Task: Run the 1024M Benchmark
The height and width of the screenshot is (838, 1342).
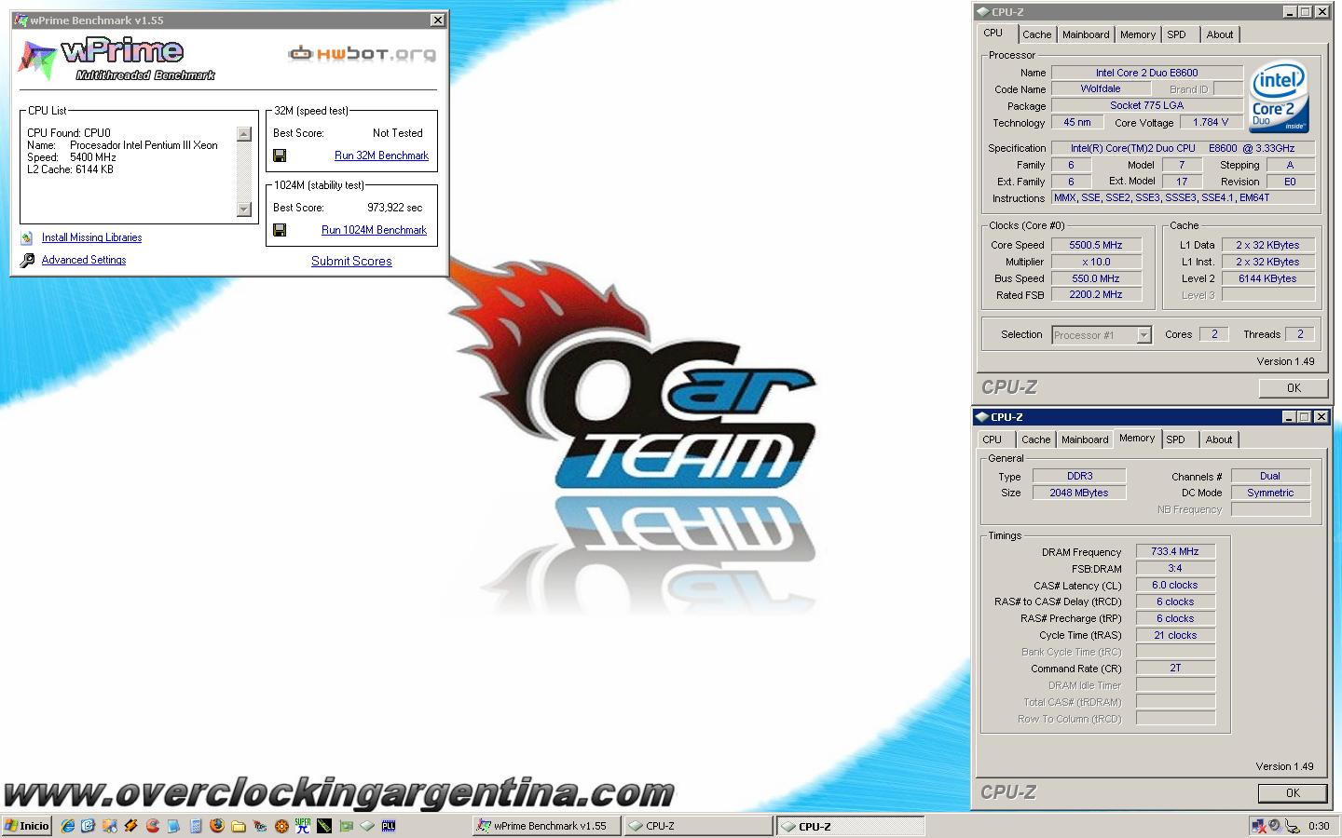Action: 374,230
